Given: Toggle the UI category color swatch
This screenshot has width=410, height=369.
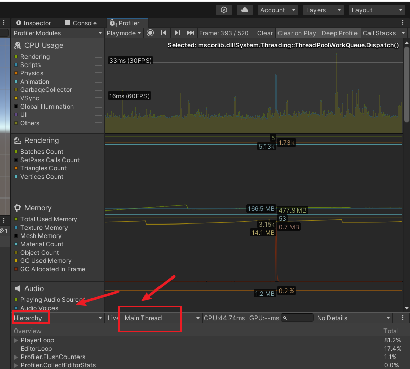Looking at the screenshot, I should tap(16, 115).
